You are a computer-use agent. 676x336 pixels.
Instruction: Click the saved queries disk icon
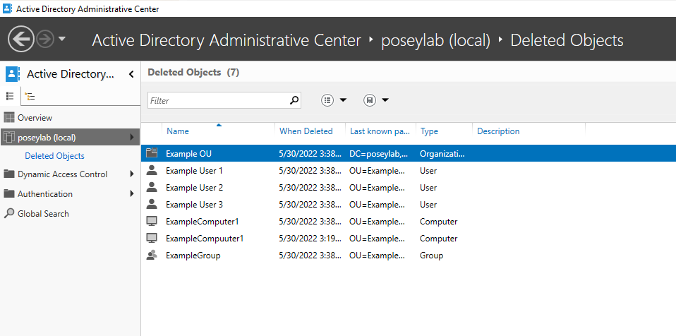click(370, 100)
